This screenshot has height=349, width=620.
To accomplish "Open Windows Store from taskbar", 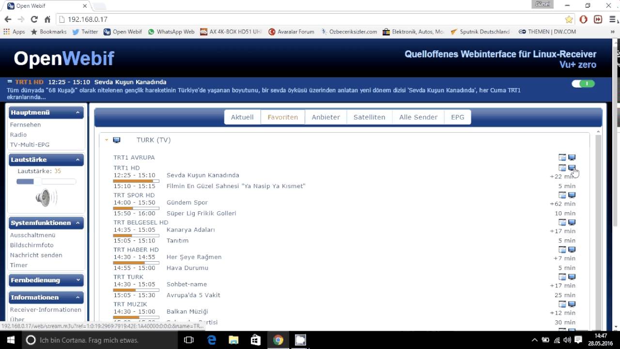I will pos(256,340).
